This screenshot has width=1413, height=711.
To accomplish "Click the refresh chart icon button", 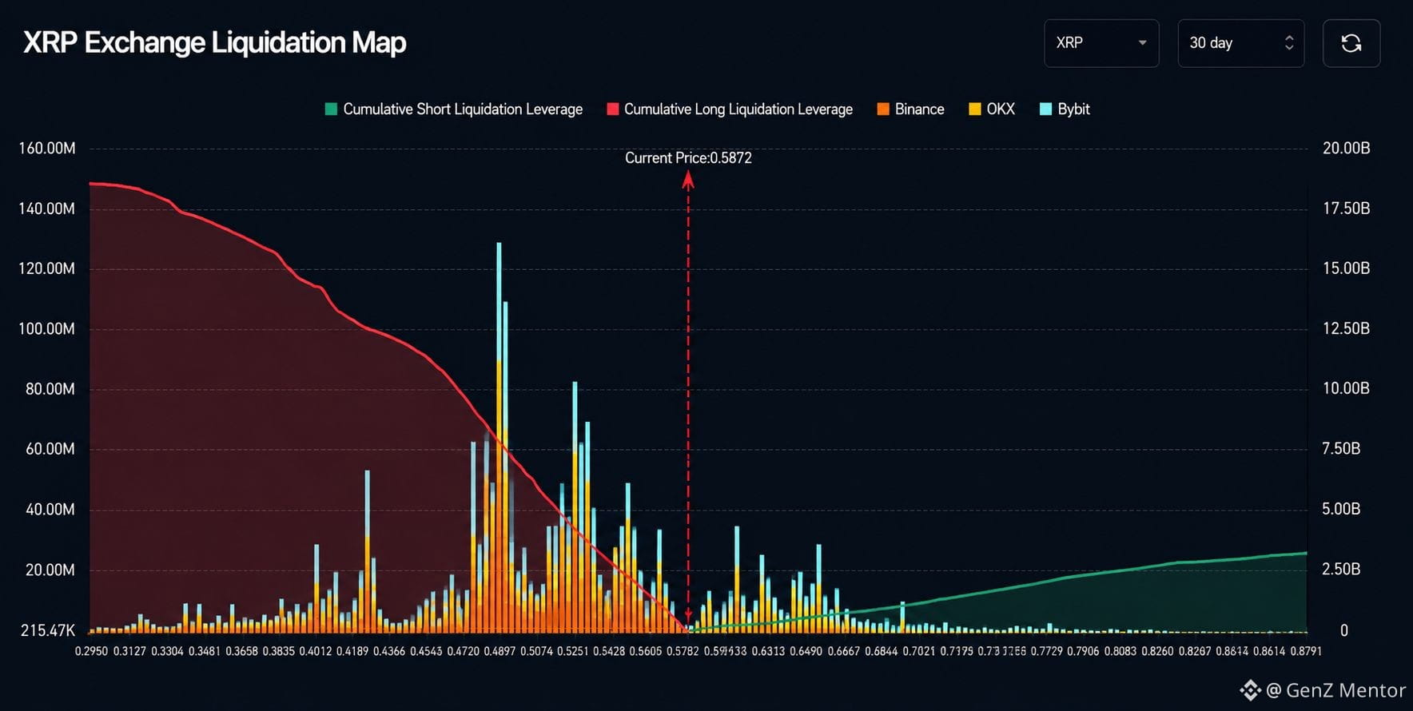I will click(x=1351, y=43).
